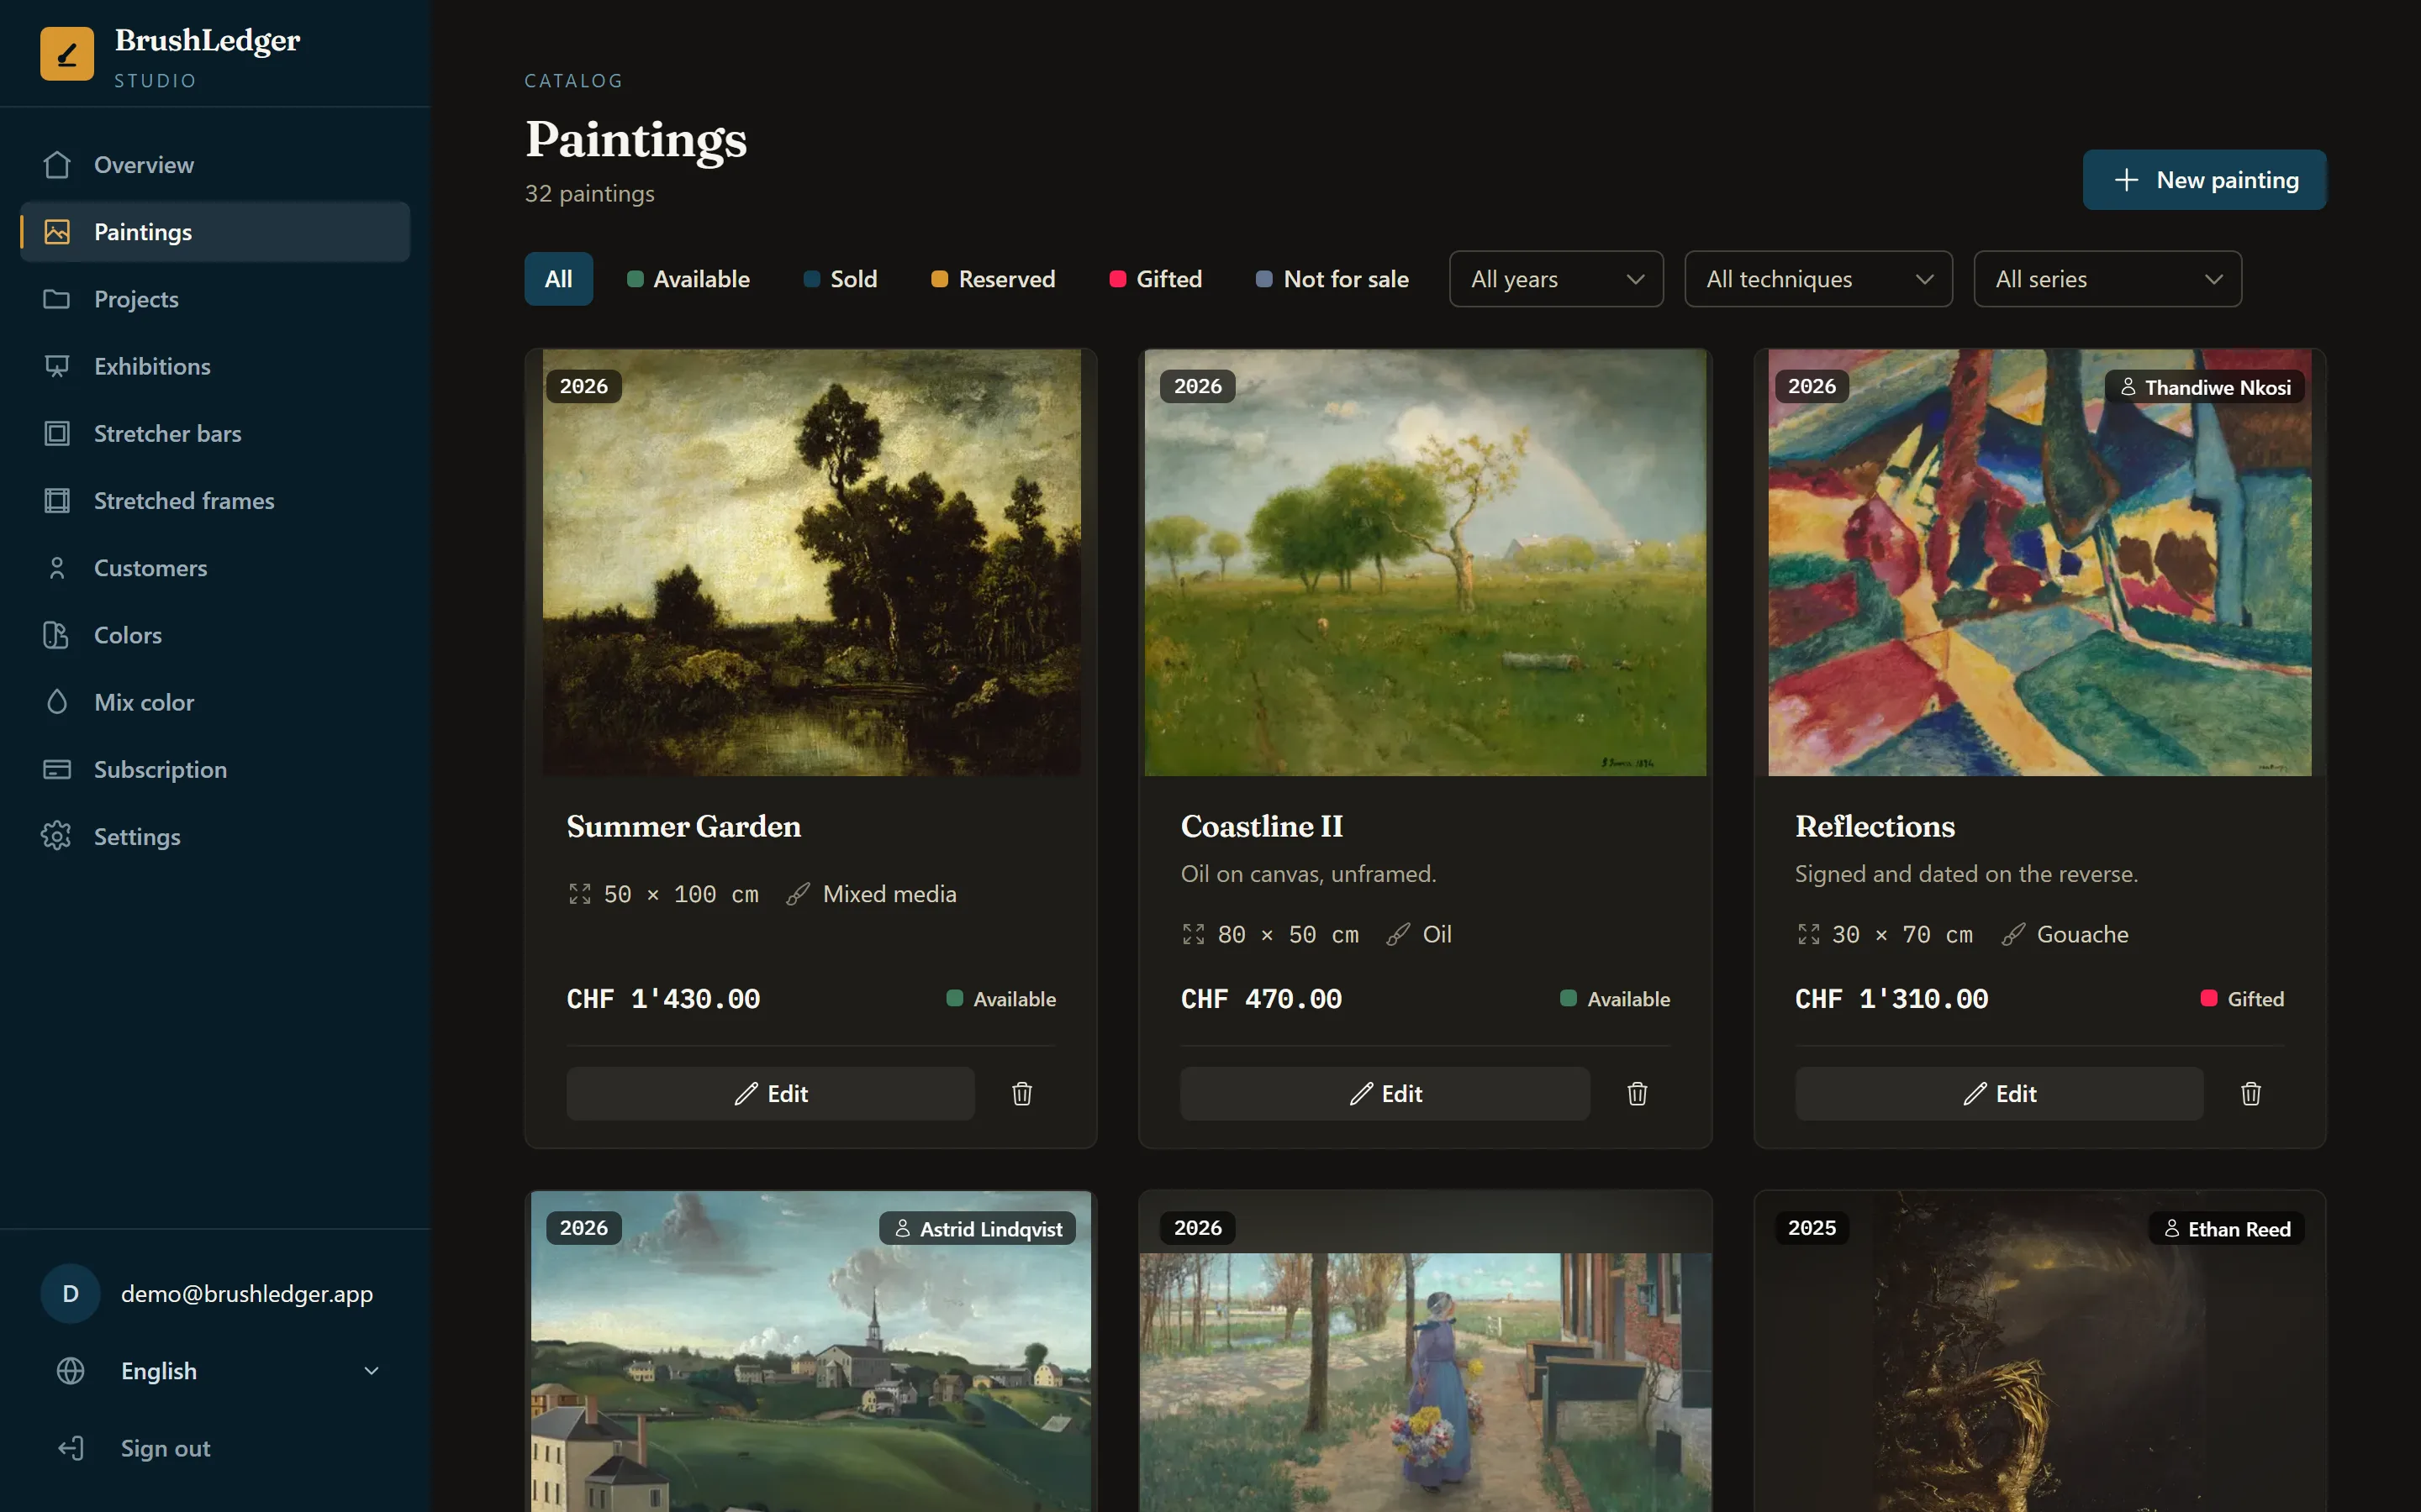The height and width of the screenshot is (1512, 2421).
Task: Click the Settings gear icon
Action: (x=57, y=836)
